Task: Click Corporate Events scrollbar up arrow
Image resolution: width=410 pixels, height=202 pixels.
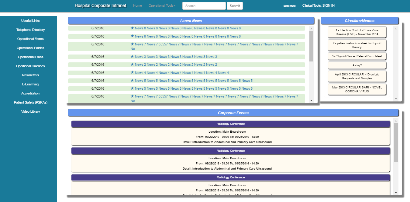Action: click(x=396, y=121)
